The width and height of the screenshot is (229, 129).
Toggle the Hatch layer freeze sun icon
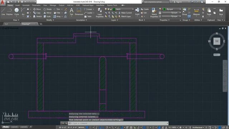click(x=108, y=9)
